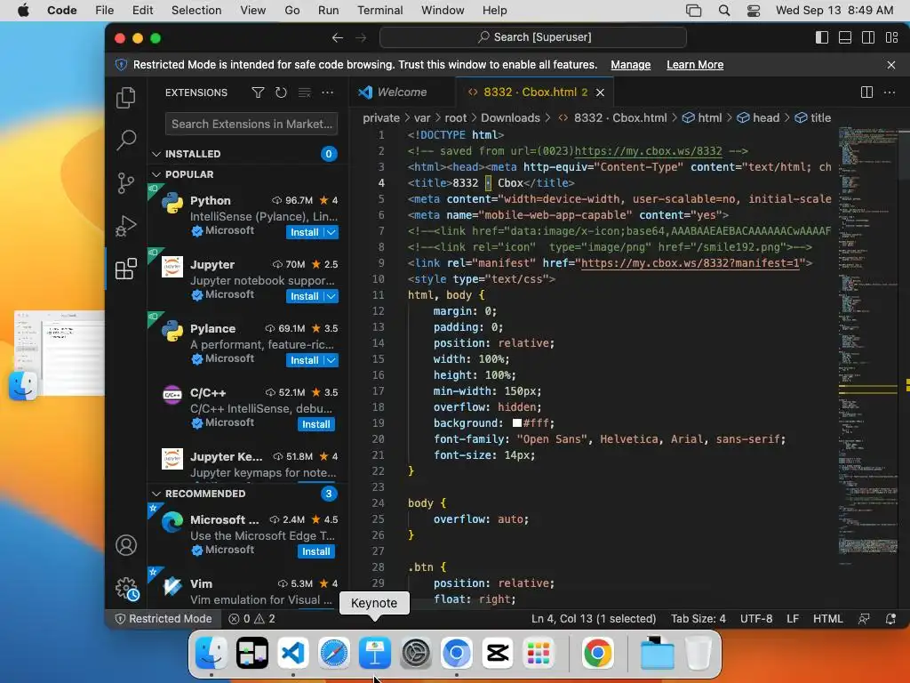Click the Finder window thumbnail on desktop

coord(59,353)
